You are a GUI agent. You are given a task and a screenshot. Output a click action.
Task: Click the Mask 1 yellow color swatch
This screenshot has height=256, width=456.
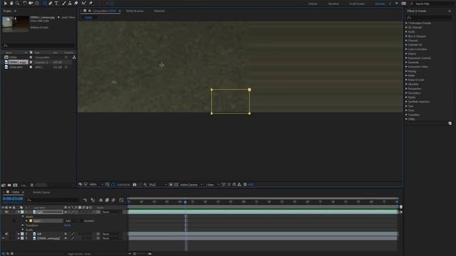point(31,221)
